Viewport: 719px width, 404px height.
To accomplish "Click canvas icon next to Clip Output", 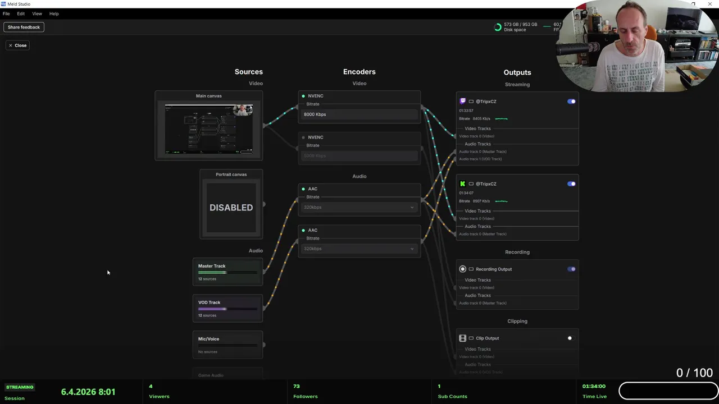I will point(471,338).
